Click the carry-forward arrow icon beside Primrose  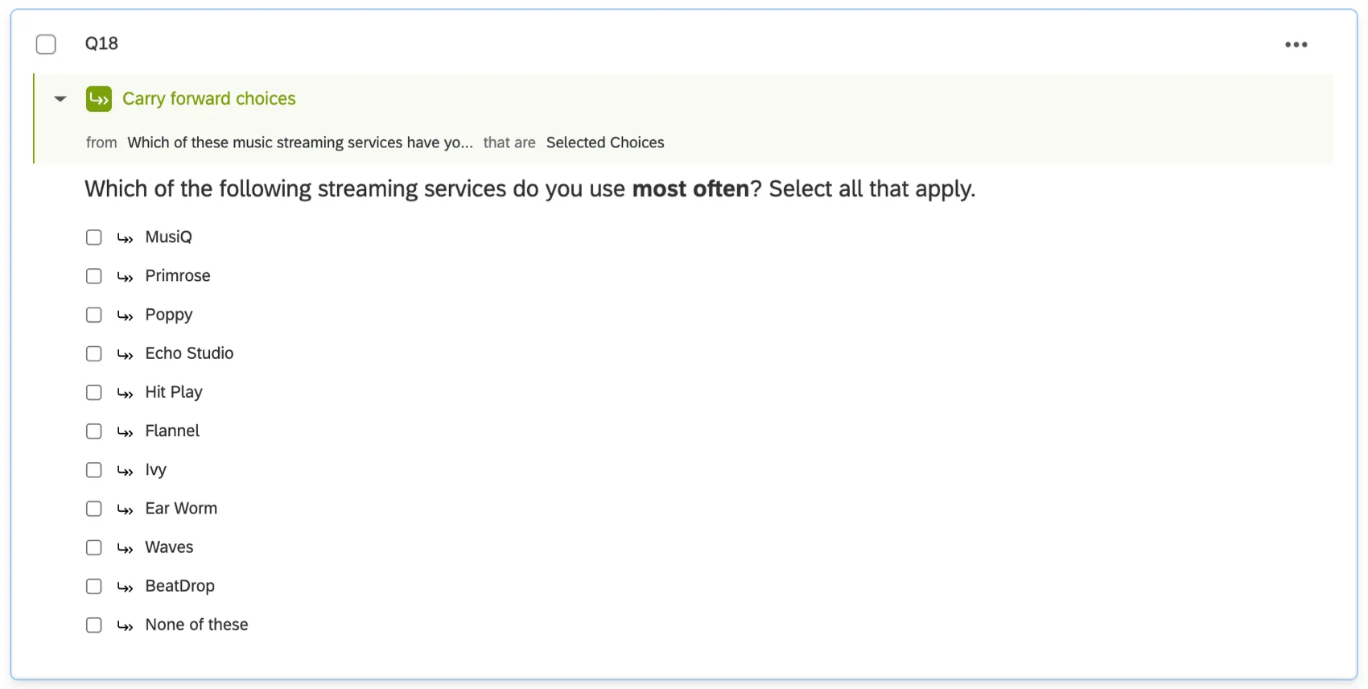(x=125, y=276)
